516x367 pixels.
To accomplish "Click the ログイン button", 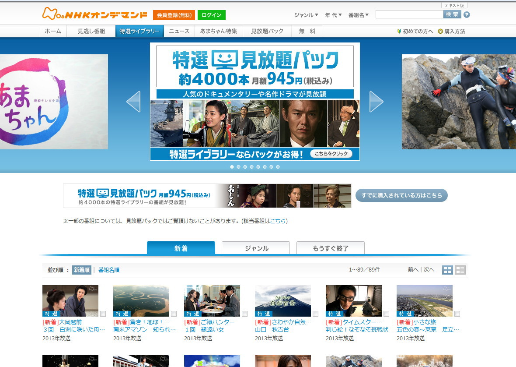I will point(212,15).
